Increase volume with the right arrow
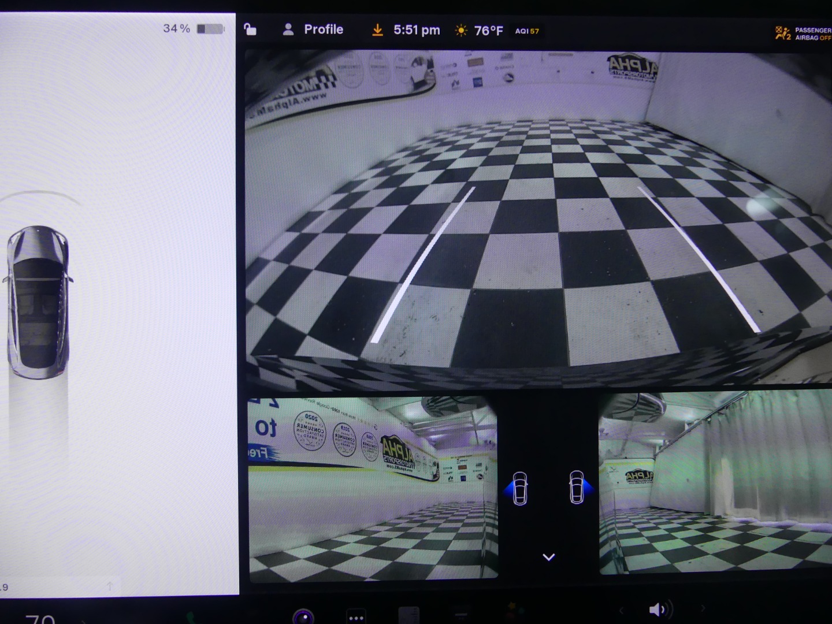This screenshot has height=624, width=832. [x=703, y=608]
